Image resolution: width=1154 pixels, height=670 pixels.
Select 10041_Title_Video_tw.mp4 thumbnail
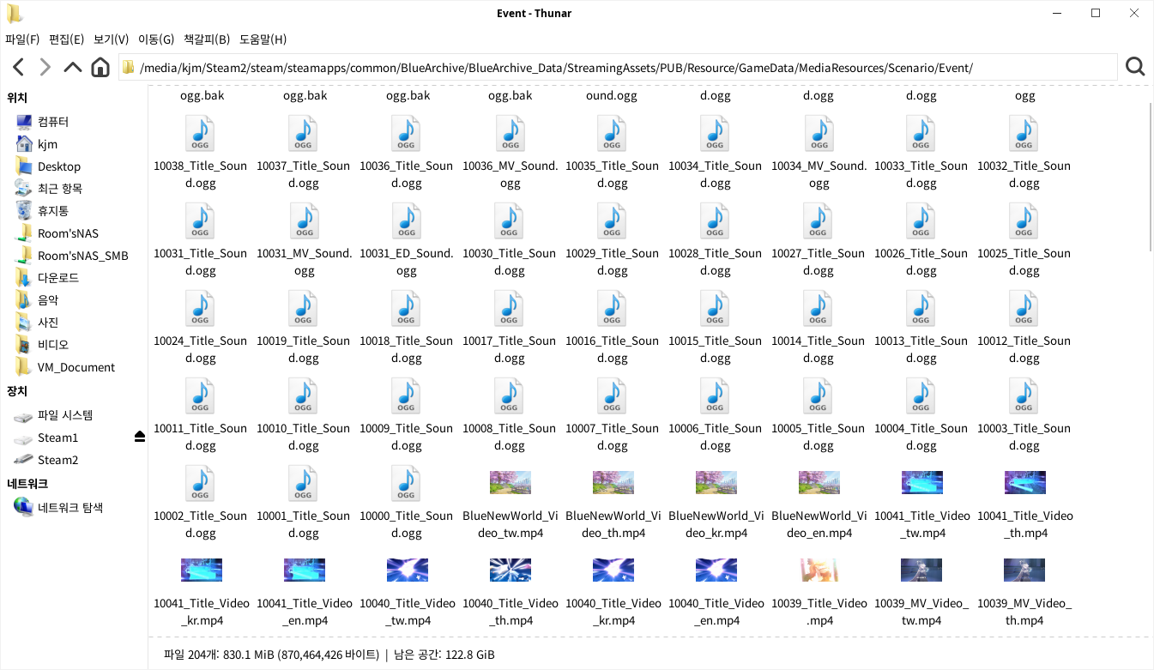click(922, 482)
